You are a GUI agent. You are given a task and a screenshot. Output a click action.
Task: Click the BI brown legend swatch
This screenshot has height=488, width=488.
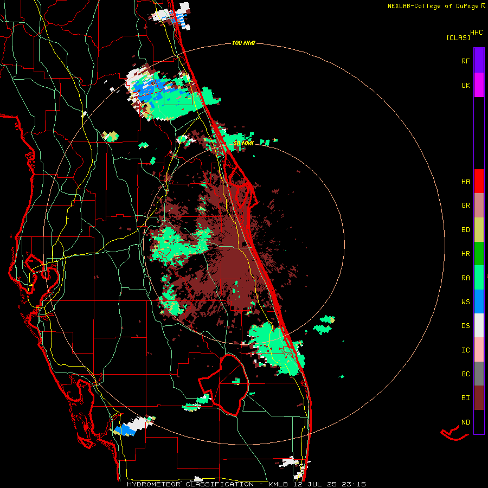pos(479,398)
